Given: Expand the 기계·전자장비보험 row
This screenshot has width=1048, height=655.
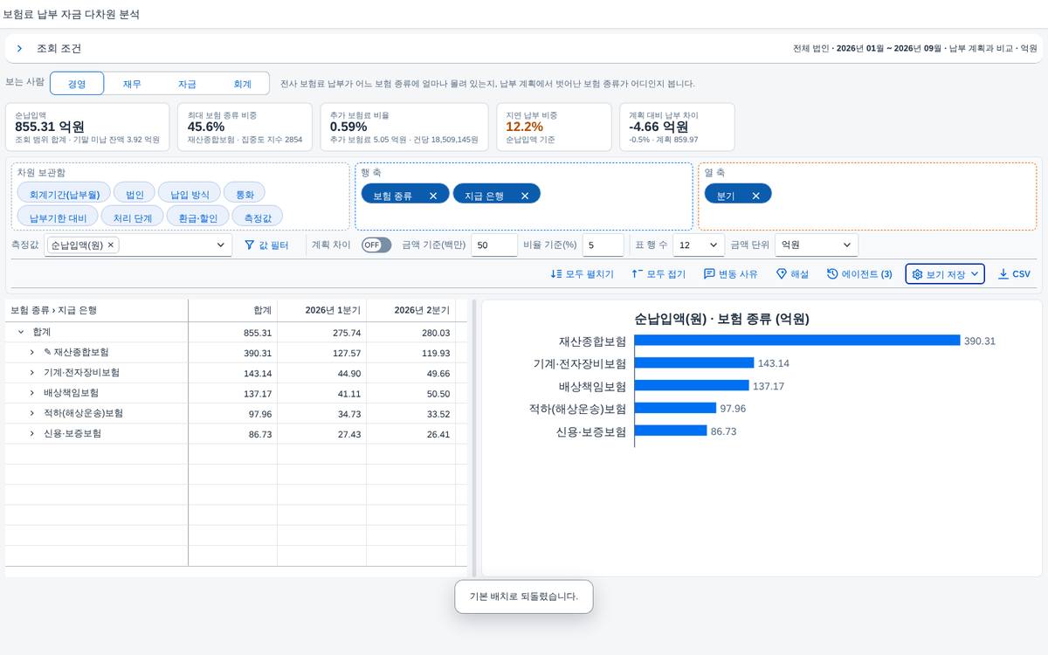Looking at the screenshot, I should click(32, 372).
